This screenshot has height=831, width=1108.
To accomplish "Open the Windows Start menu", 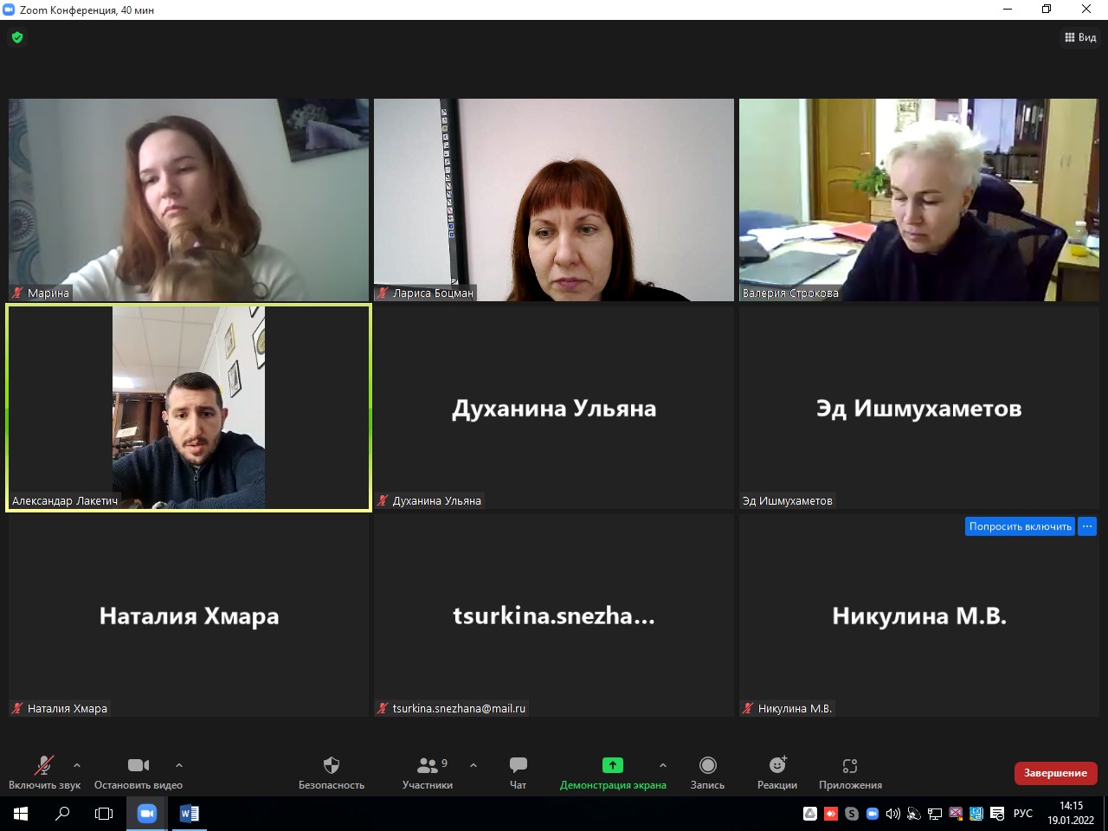I will point(21,814).
